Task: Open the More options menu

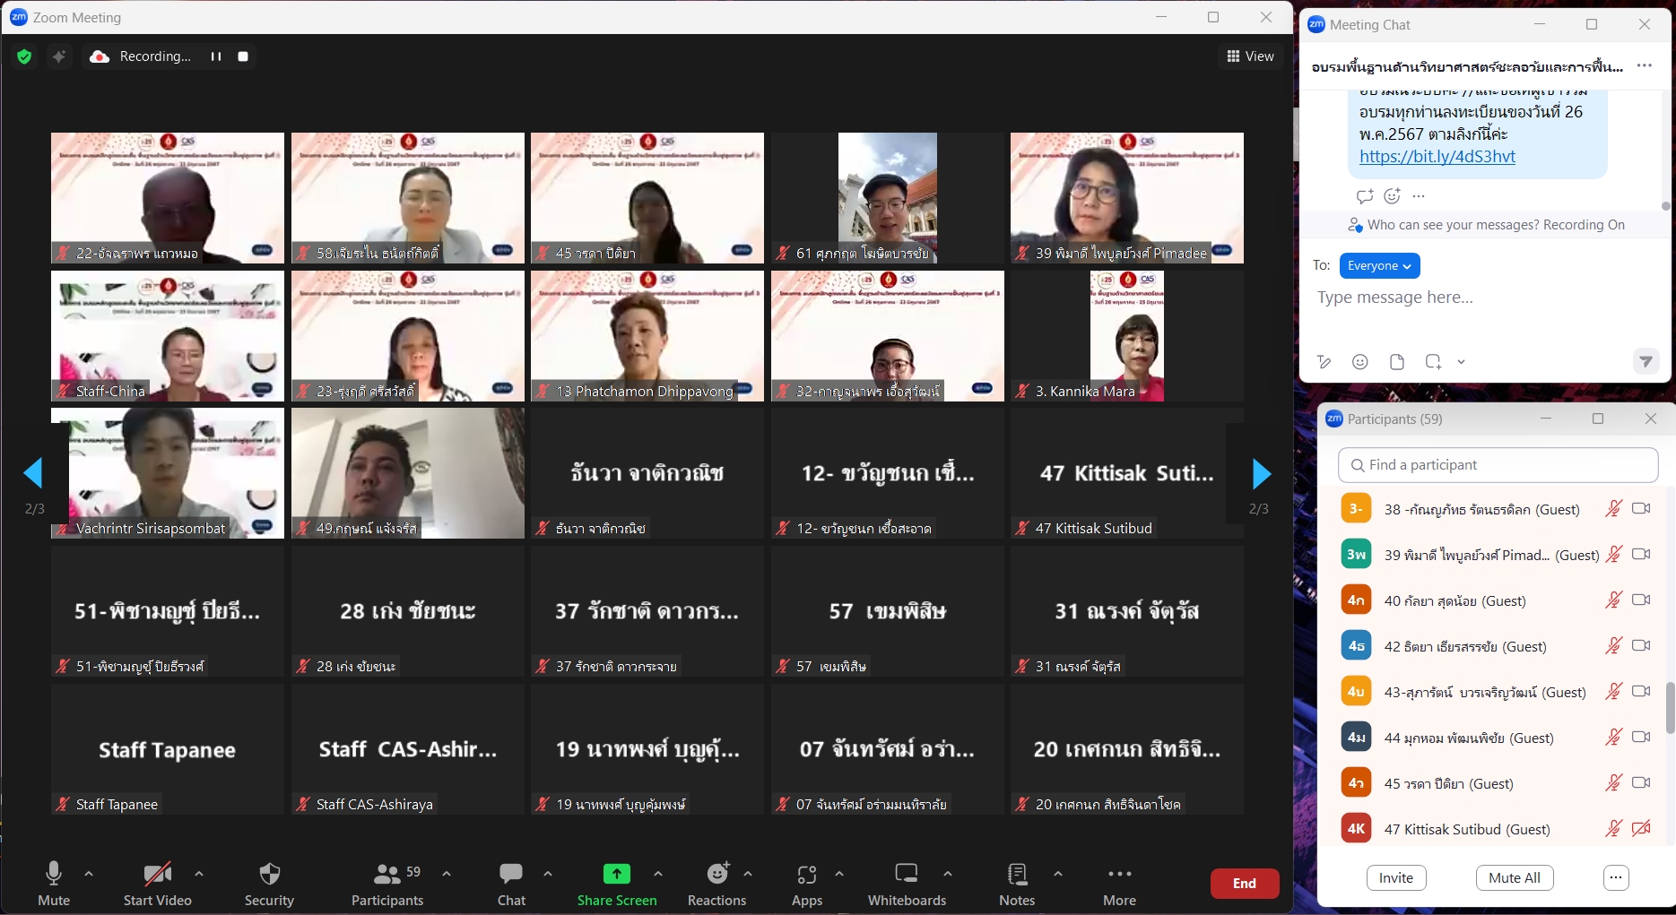Action: pos(1119,883)
